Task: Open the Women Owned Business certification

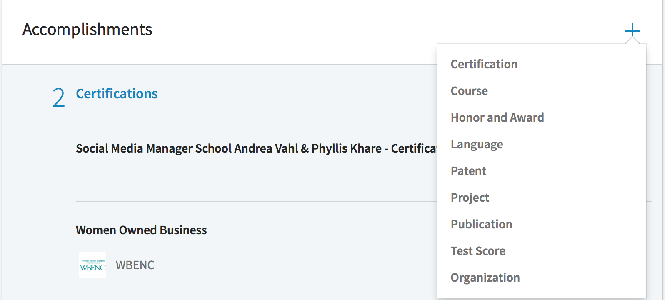Action: (x=141, y=230)
